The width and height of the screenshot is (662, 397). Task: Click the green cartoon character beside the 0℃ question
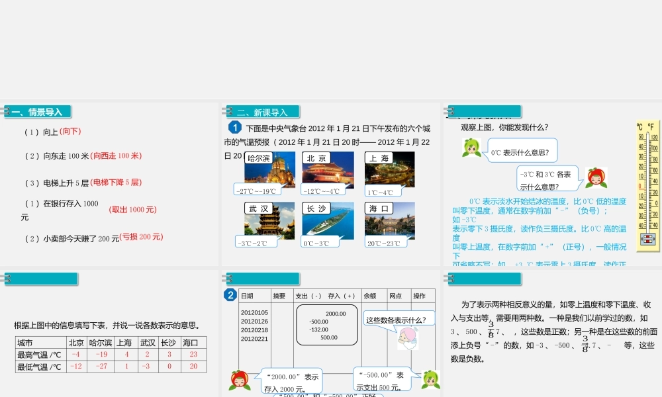click(471, 148)
